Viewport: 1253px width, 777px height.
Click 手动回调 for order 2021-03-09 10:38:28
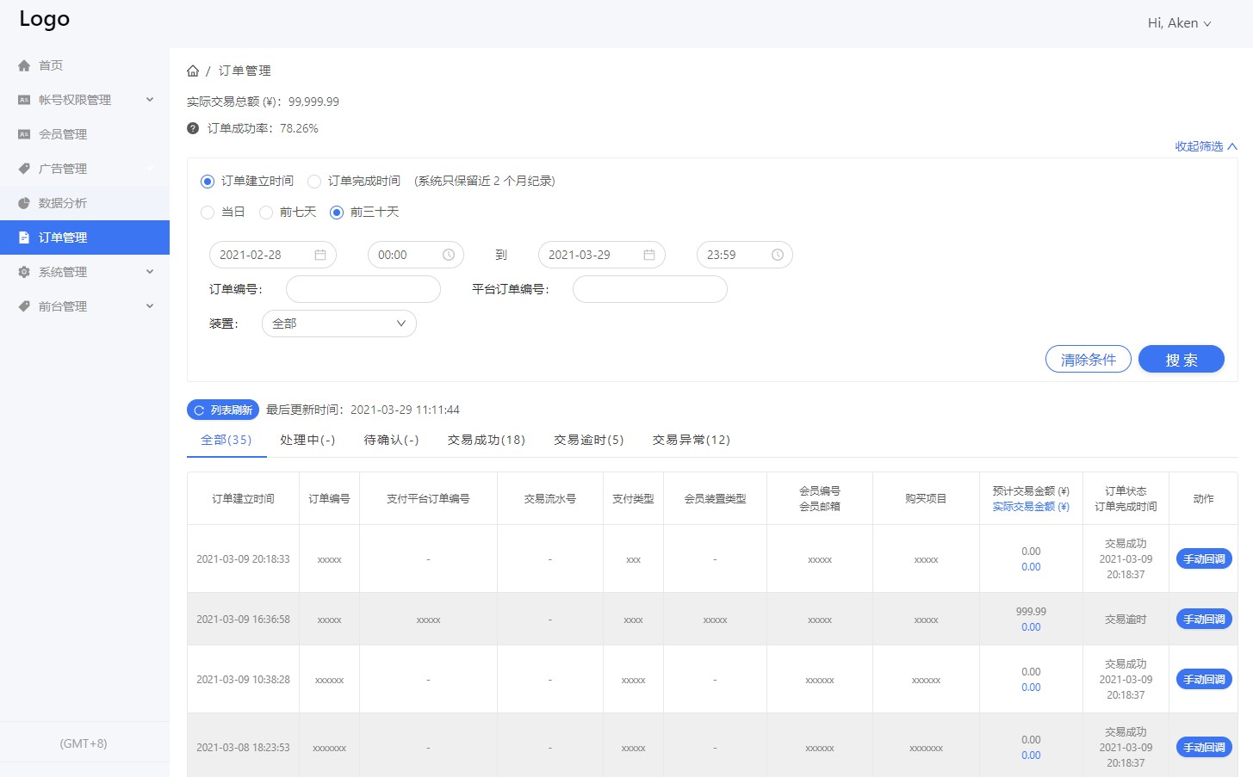coord(1204,680)
